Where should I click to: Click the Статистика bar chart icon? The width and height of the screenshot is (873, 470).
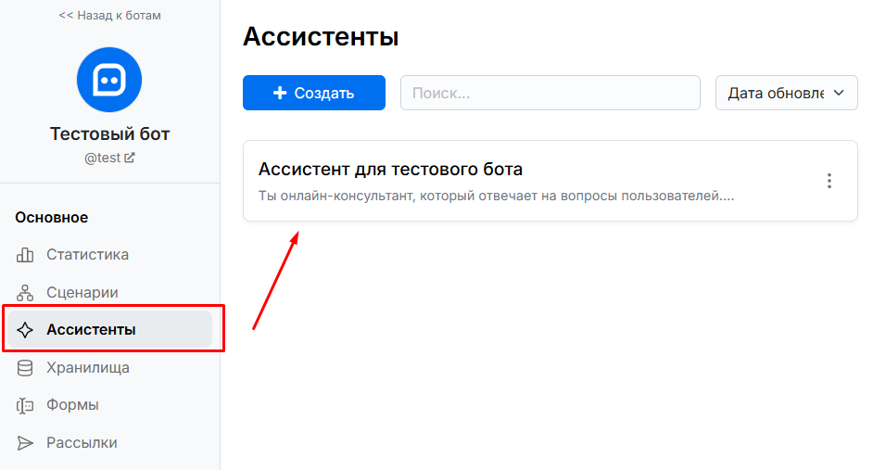click(24, 255)
